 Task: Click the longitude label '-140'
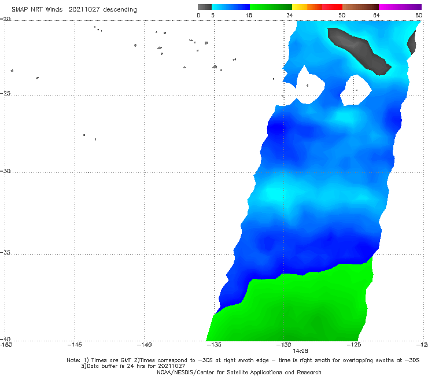(x=144, y=345)
